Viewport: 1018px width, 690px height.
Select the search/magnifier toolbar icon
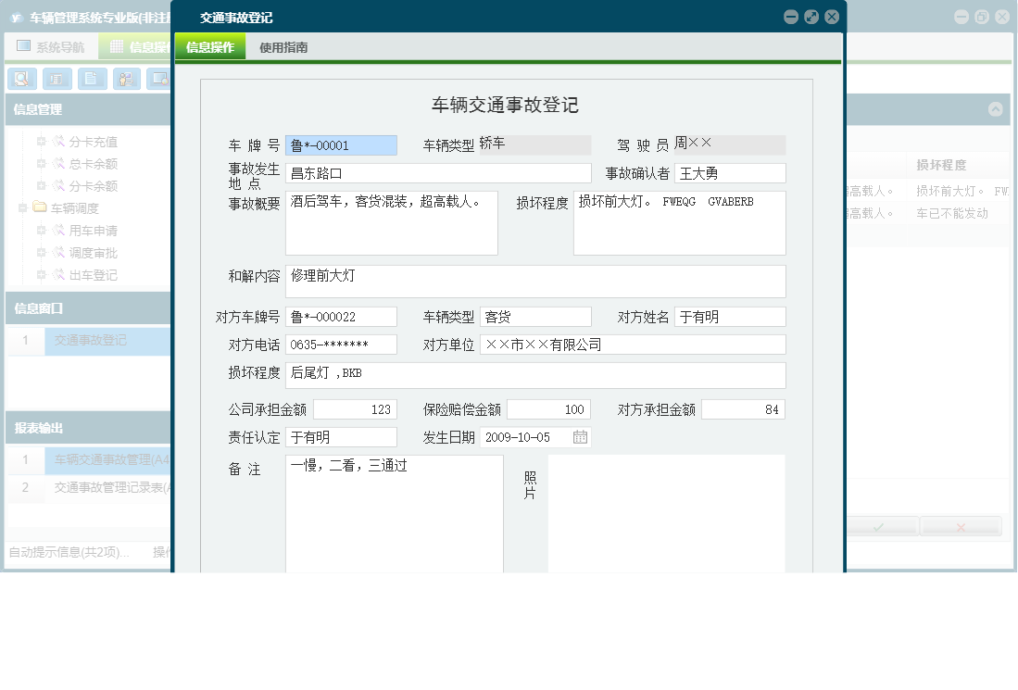tap(20, 79)
